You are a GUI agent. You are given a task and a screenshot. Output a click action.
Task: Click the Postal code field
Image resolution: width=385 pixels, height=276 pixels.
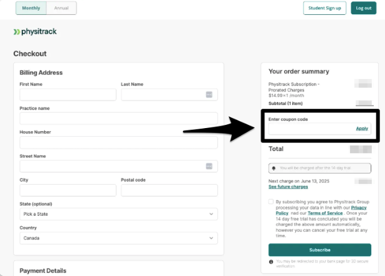(169, 190)
